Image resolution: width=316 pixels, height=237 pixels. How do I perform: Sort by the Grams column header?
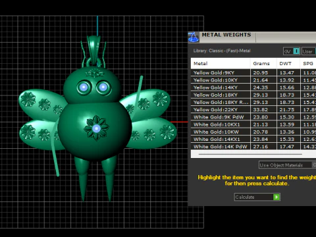point(263,64)
